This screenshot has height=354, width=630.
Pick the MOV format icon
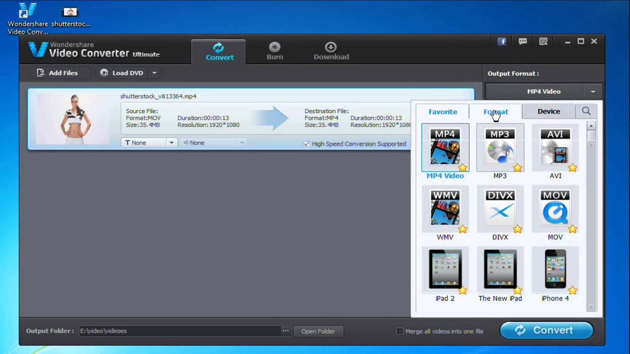pyautogui.click(x=555, y=208)
